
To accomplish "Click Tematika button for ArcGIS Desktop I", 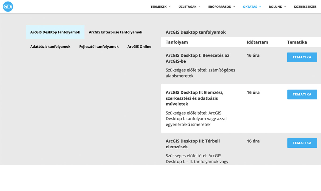I will 302,57.
